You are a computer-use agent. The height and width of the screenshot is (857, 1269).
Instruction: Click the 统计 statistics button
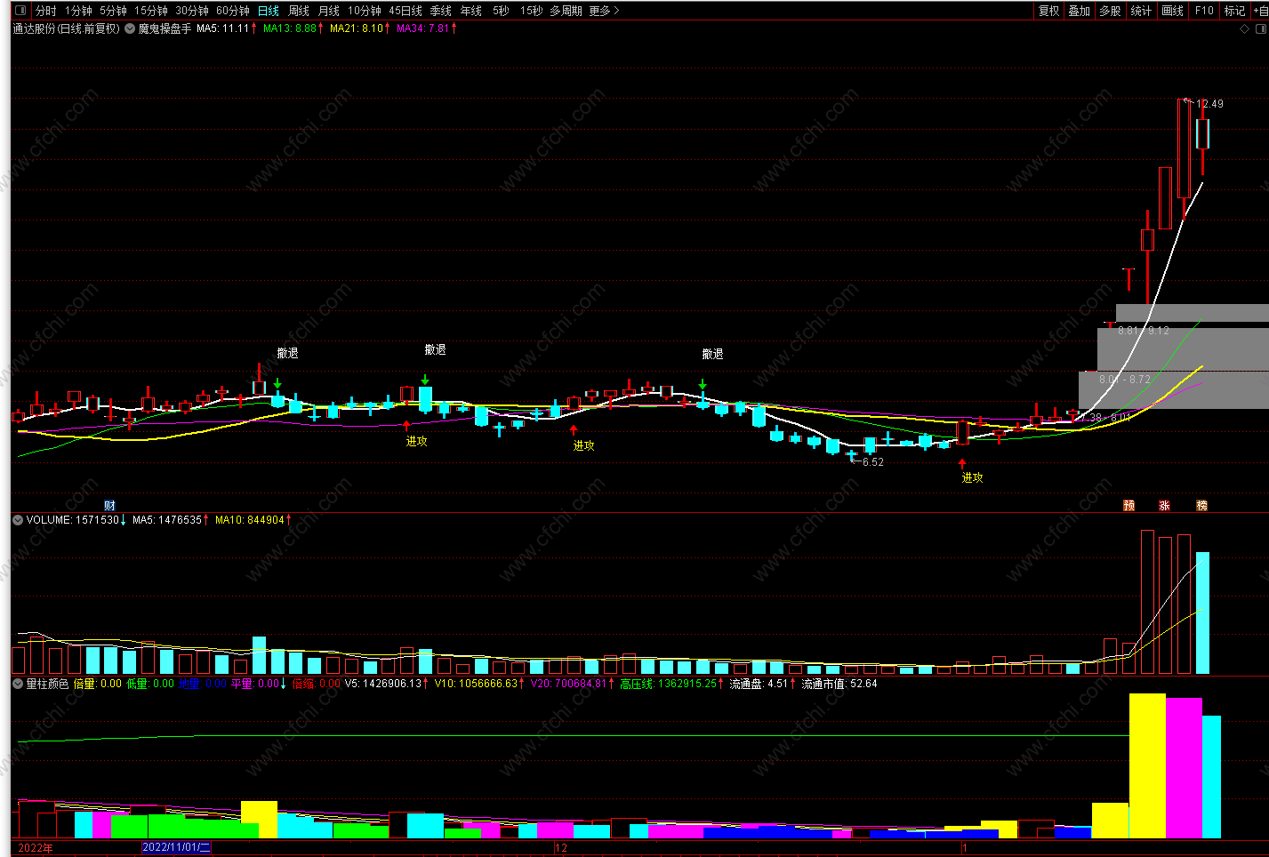tap(1141, 11)
